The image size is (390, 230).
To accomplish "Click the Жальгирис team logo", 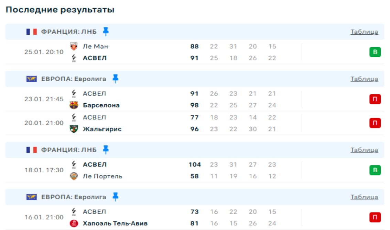I will pyautogui.click(x=74, y=129).
